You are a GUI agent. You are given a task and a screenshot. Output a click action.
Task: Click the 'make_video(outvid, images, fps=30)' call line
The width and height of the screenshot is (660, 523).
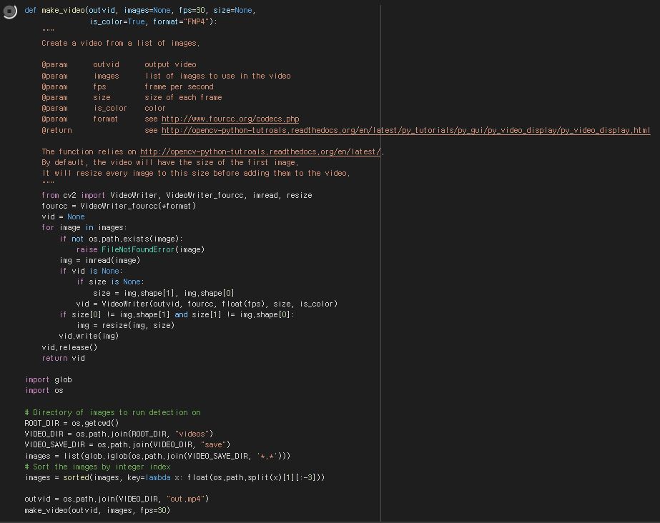click(x=97, y=510)
